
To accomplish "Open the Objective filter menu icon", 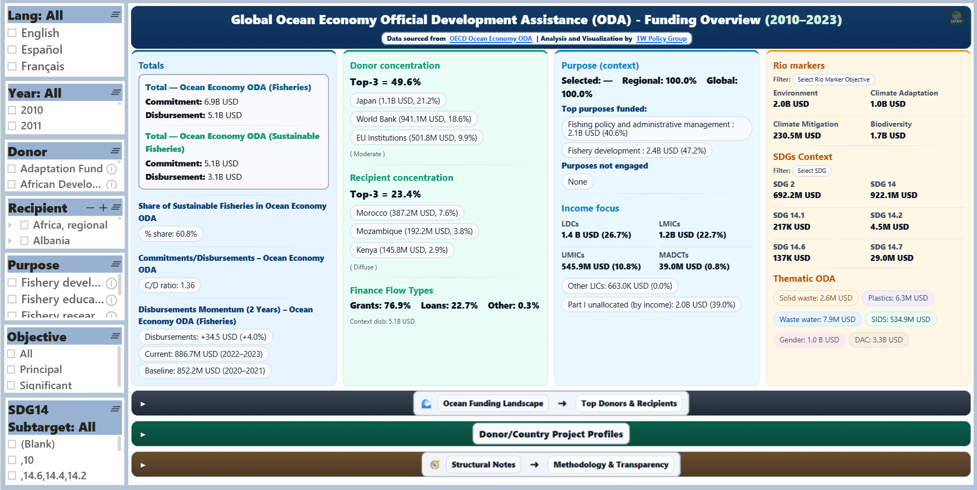I will (x=115, y=336).
